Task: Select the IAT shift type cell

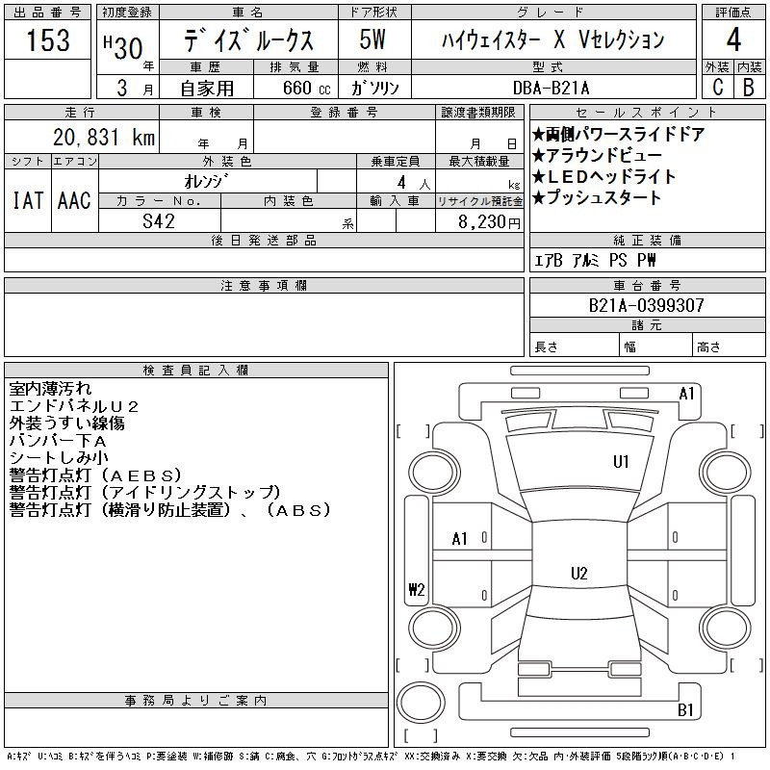Action: (27, 200)
